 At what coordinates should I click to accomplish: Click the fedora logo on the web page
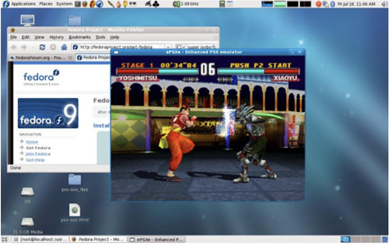pos(41,77)
